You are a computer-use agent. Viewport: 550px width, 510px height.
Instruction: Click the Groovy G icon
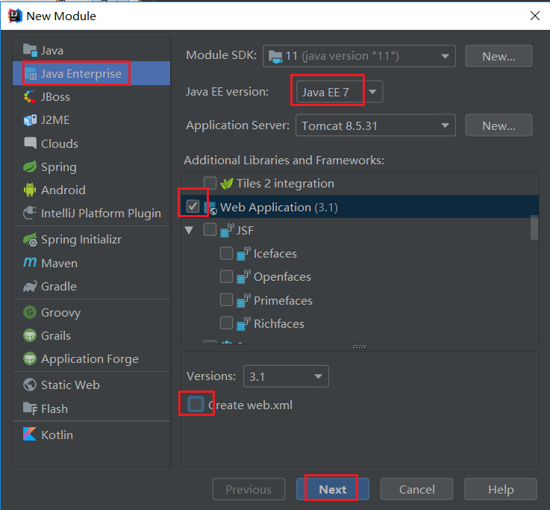30,312
